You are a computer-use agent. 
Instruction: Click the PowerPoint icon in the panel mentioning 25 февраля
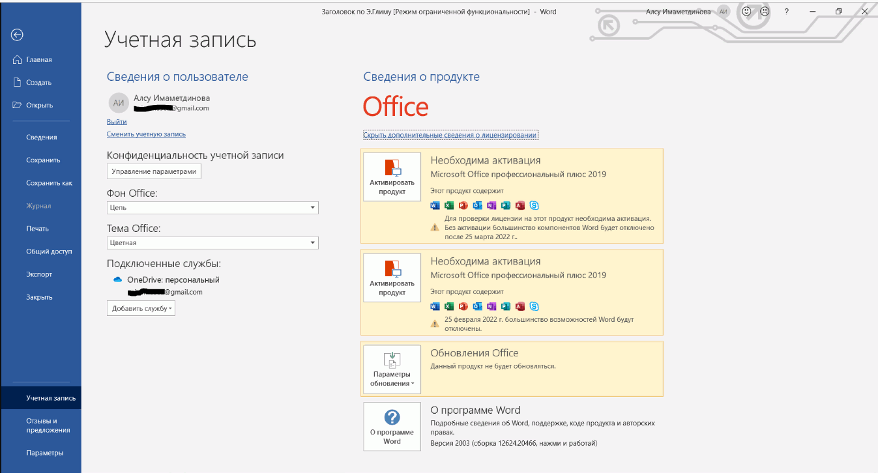point(463,306)
